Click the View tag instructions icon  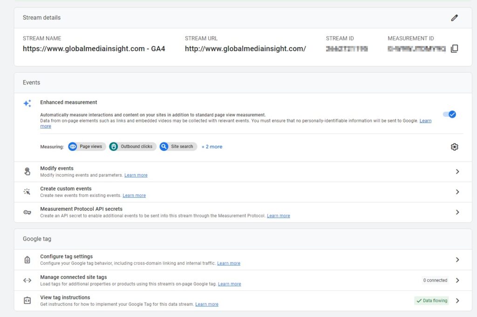point(27,300)
